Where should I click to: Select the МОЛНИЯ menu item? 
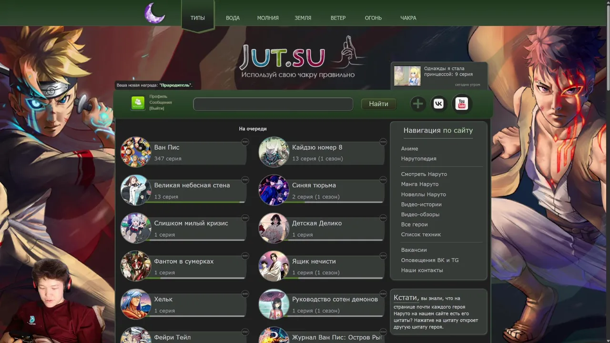pos(268,18)
